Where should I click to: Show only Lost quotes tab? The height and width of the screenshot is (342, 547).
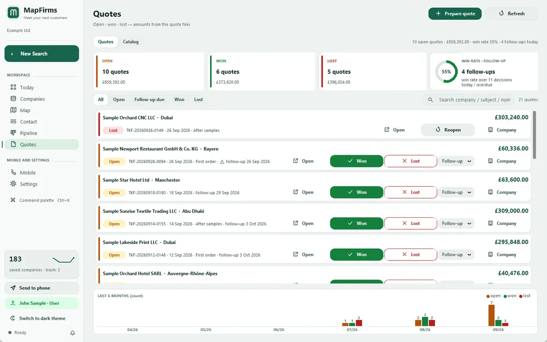click(199, 100)
